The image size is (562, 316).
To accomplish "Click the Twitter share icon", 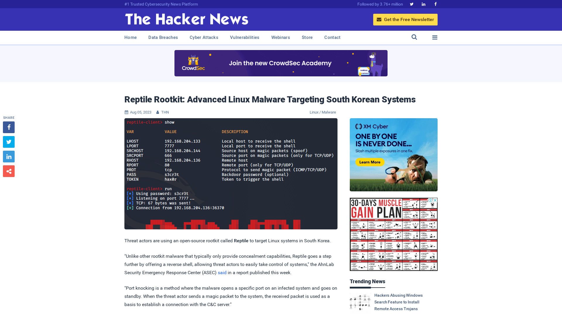I will tap(8, 142).
